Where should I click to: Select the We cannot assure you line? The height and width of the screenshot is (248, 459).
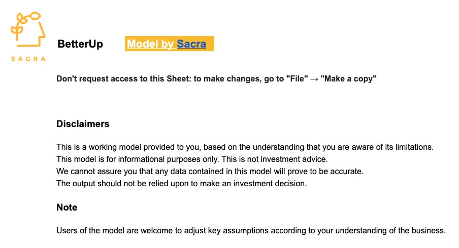click(x=210, y=171)
